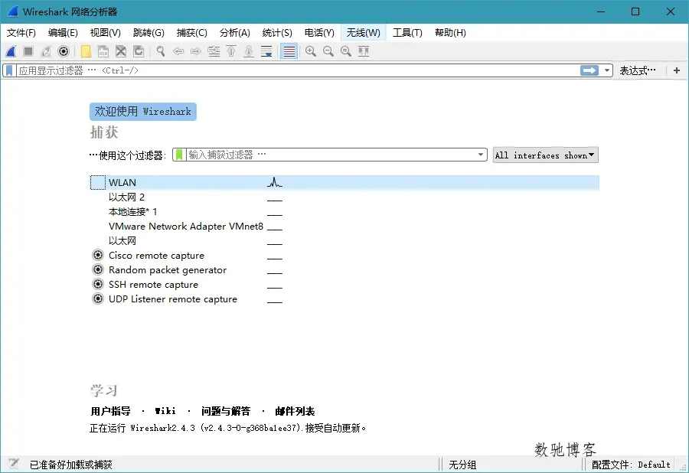
Task: Open the 编辑(E) menu
Action: coord(63,32)
